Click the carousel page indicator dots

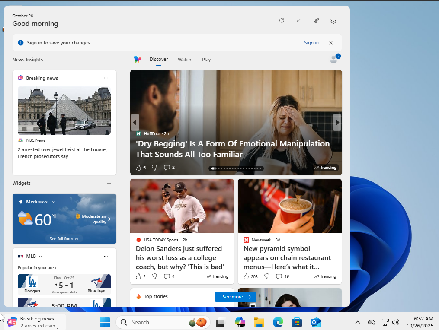(x=236, y=168)
